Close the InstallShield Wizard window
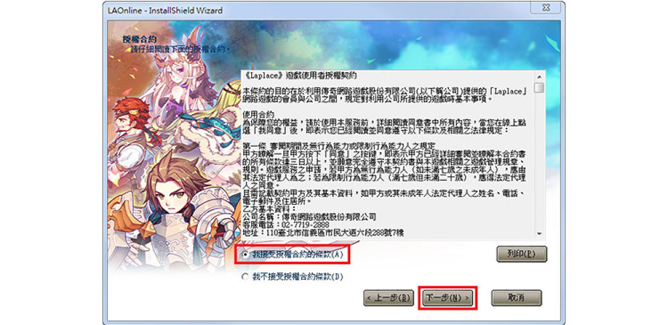 pos(546,7)
